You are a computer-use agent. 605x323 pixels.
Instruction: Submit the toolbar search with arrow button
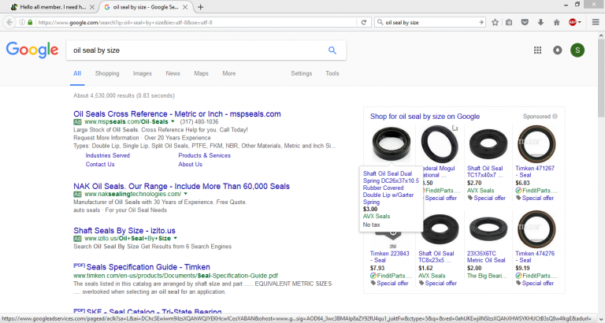click(x=481, y=22)
